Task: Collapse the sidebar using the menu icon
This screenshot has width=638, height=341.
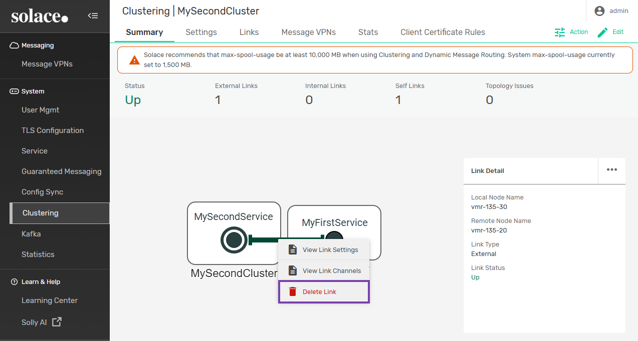Action: (x=93, y=15)
